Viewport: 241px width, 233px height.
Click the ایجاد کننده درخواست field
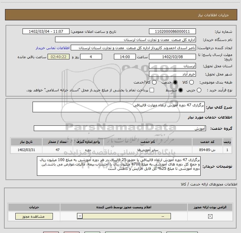pos(133,48)
